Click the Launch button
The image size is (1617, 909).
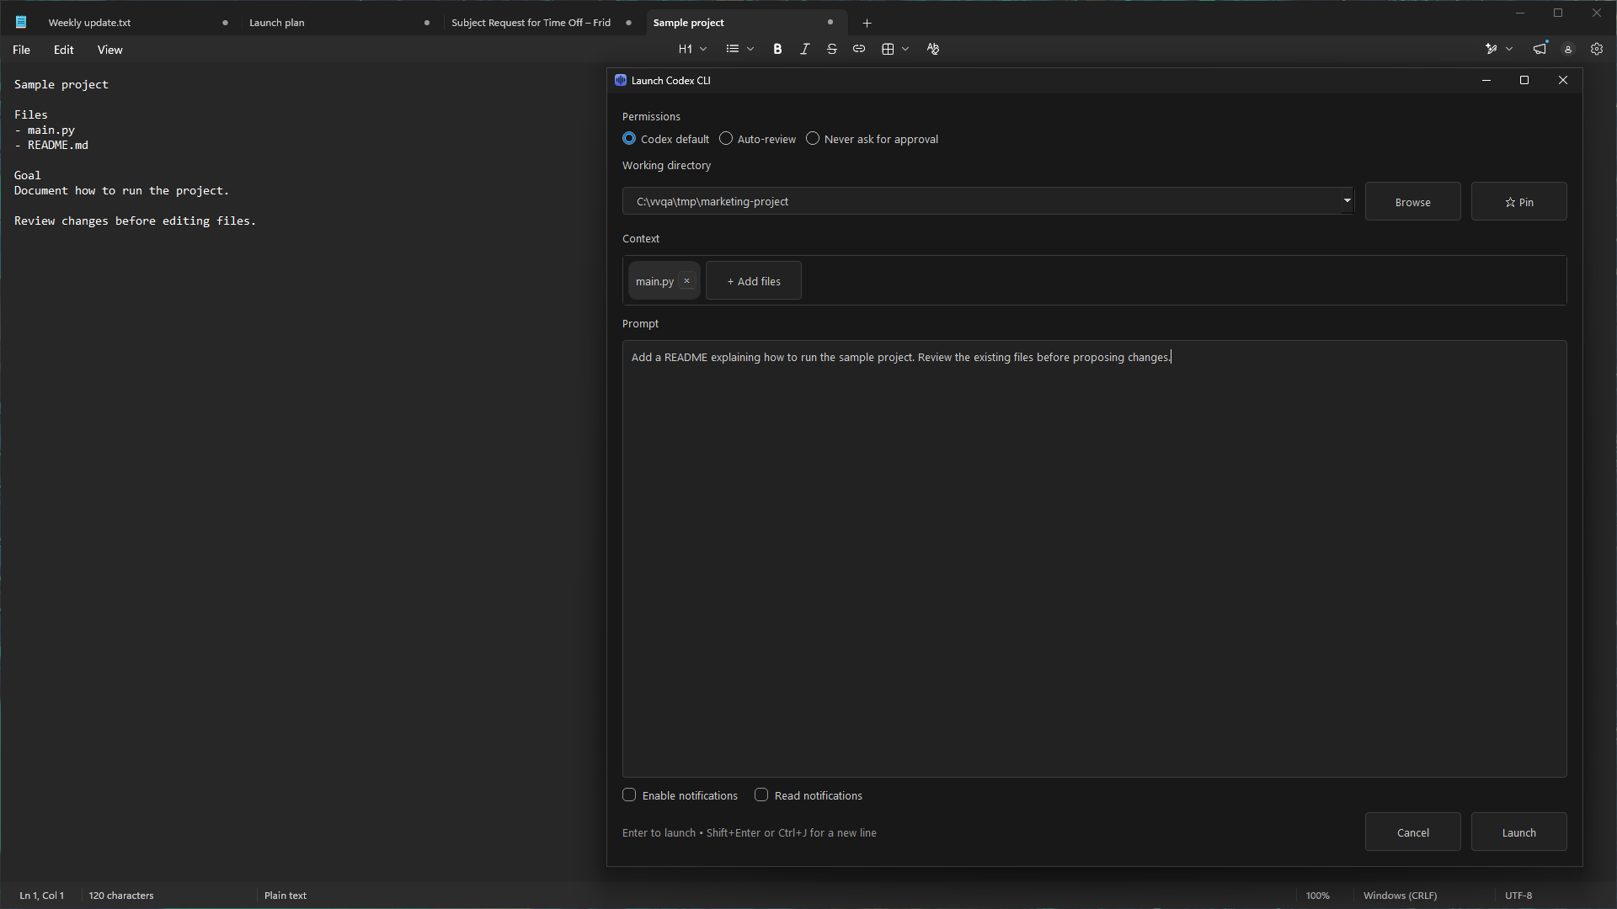(1518, 832)
